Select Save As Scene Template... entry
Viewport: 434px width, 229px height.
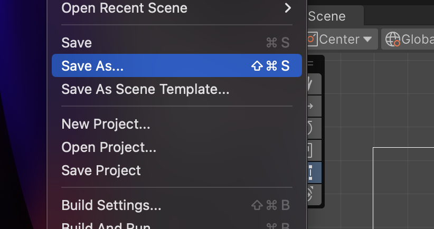coord(145,89)
